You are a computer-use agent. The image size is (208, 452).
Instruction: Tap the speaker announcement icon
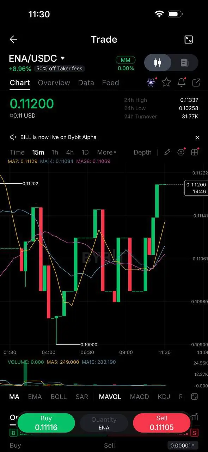tap(13, 137)
